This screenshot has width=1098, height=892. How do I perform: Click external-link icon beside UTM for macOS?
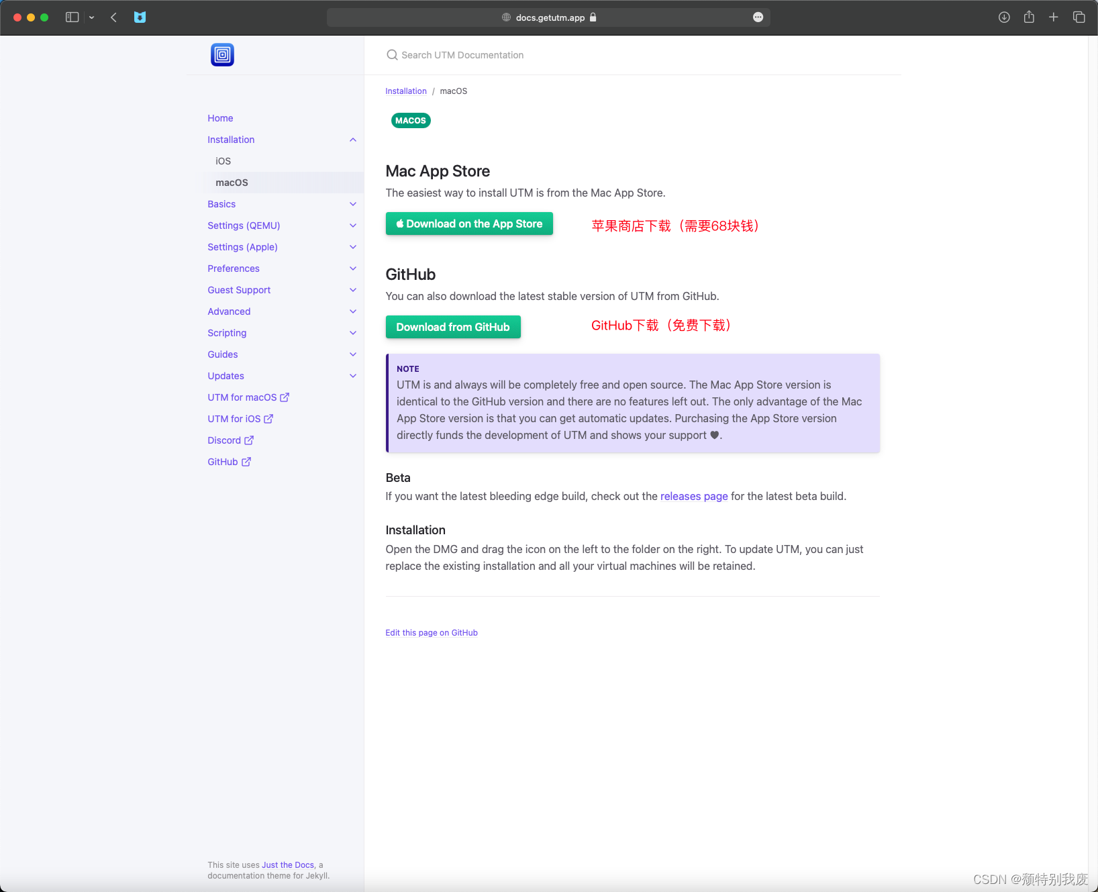pos(285,397)
